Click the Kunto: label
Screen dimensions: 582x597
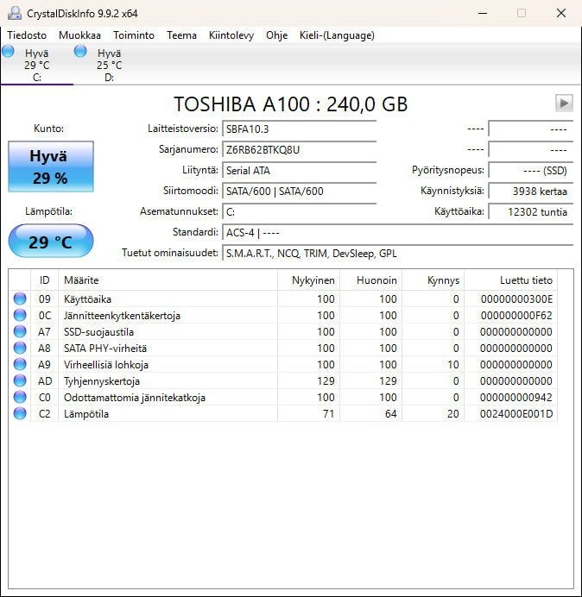tap(48, 129)
